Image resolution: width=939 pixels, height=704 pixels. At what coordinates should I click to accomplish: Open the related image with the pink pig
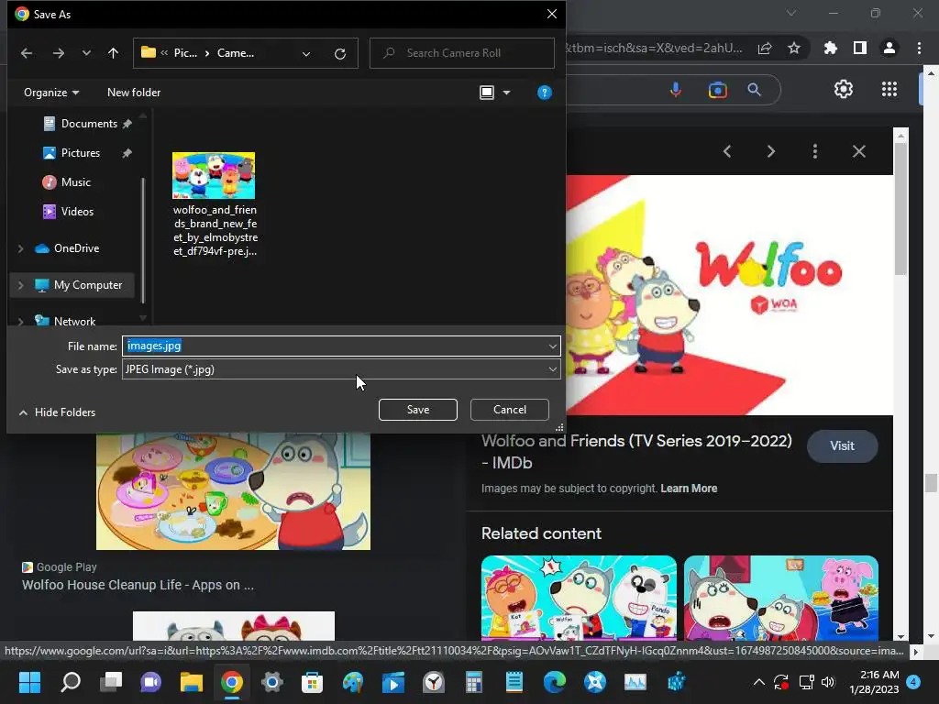point(781,598)
